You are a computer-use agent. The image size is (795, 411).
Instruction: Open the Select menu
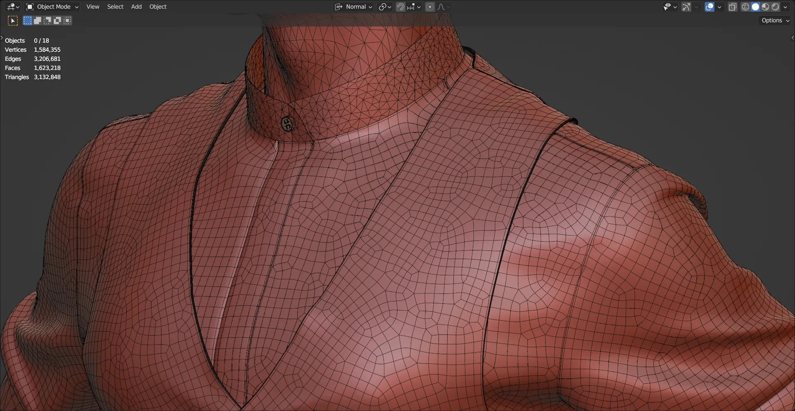coord(115,7)
